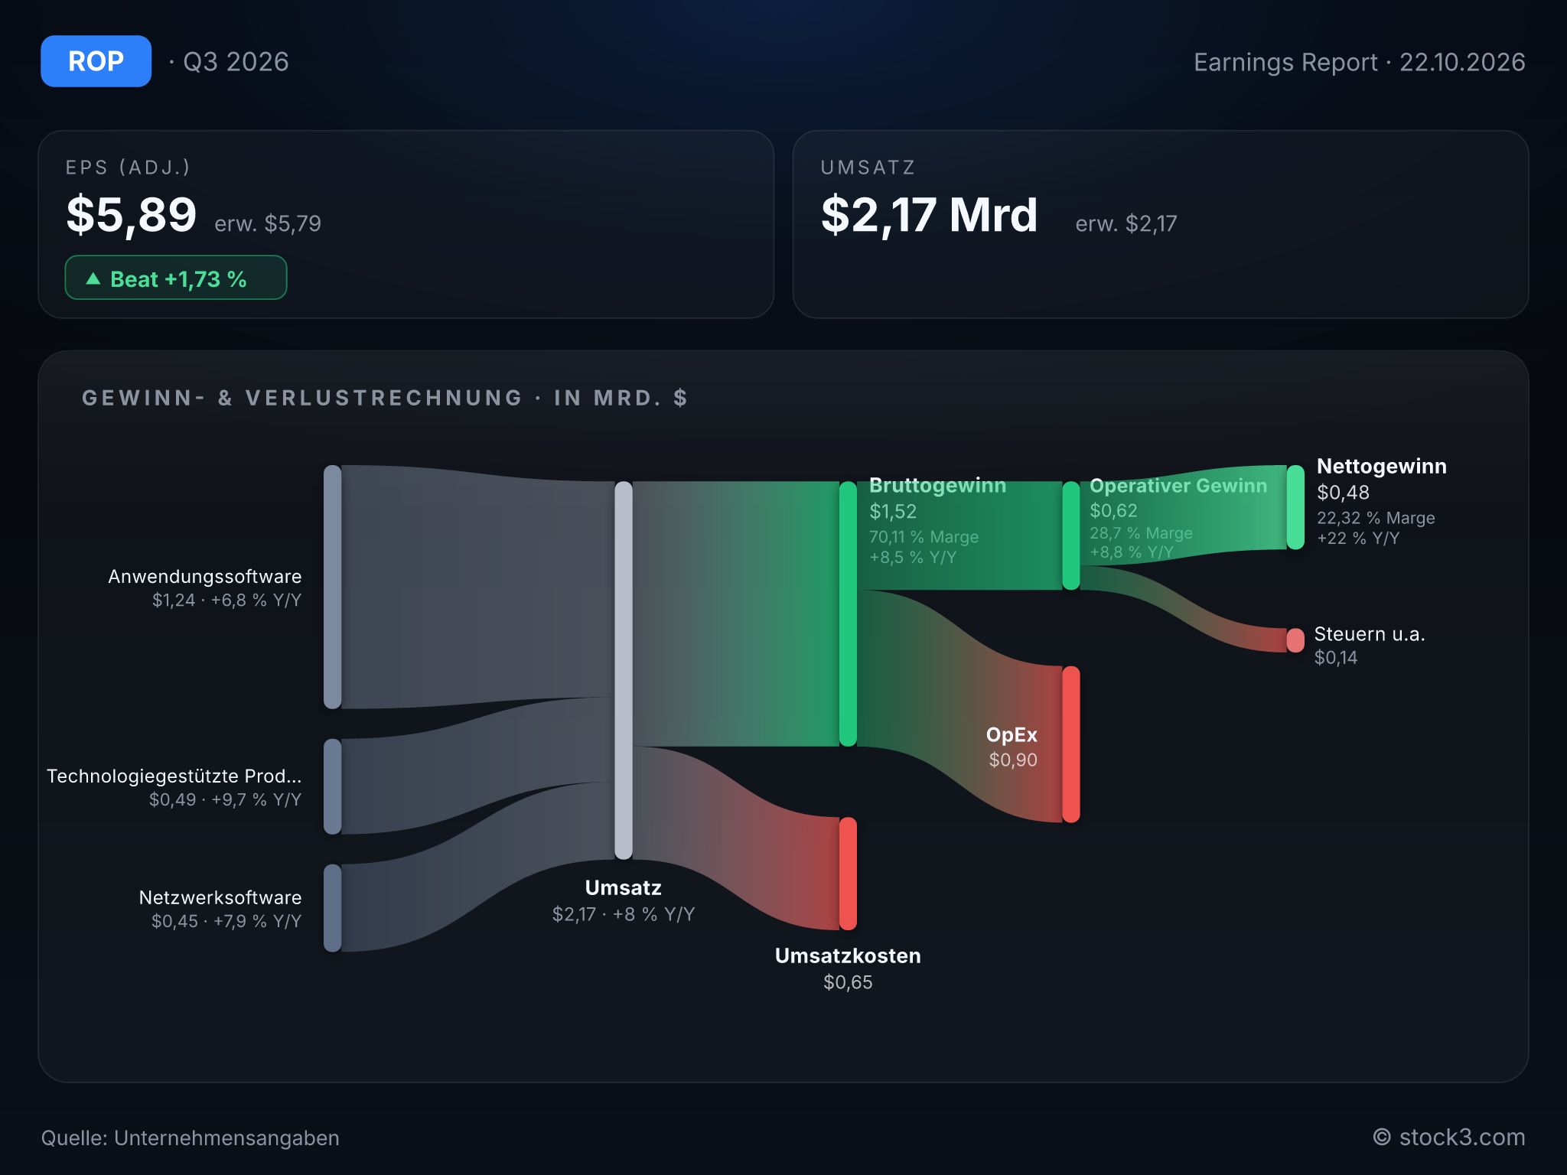Select the Anwendungssoftware segment node bar

coord(333,587)
